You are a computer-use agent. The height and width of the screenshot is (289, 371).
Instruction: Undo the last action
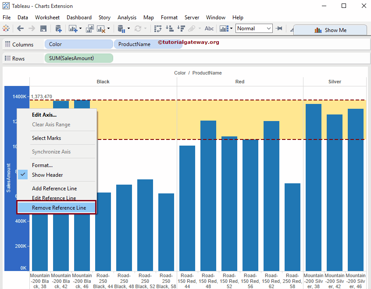pos(20,29)
